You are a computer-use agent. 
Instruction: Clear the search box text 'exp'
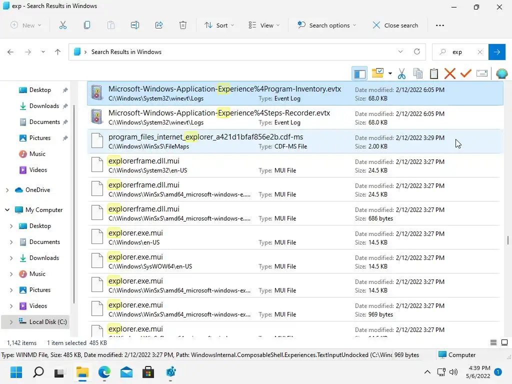point(480,52)
